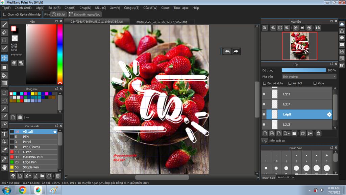Viewport: 346px width, 195px height.
Task: Expand the add-brush dropdown arrow in brush panel
Action: (30, 176)
